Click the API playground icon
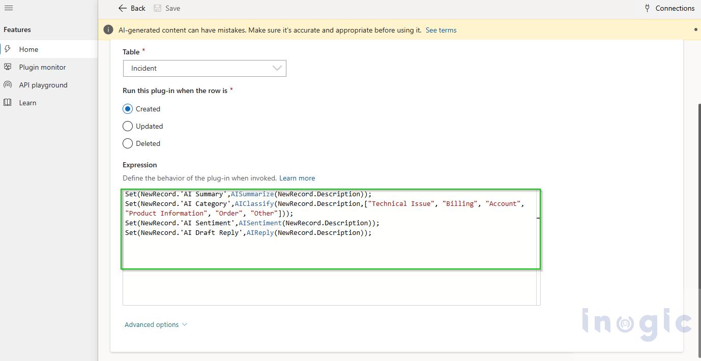Screen dimensions: 701x361 pyautogui.click(x=8, y=85)
